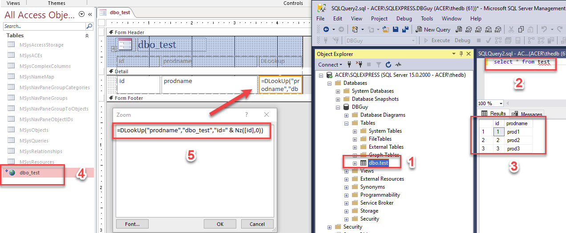The image size is (566, 233).
Task: Click the New Query button
Action: tap(433, 29)
